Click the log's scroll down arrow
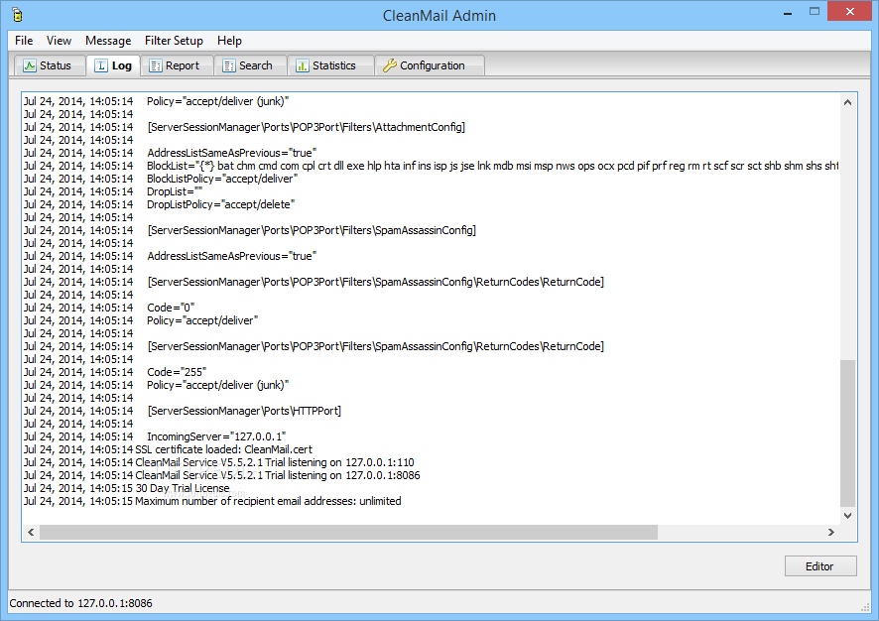Image resolution: width=879 pixels, height=621 pixels. click(847, 516)
